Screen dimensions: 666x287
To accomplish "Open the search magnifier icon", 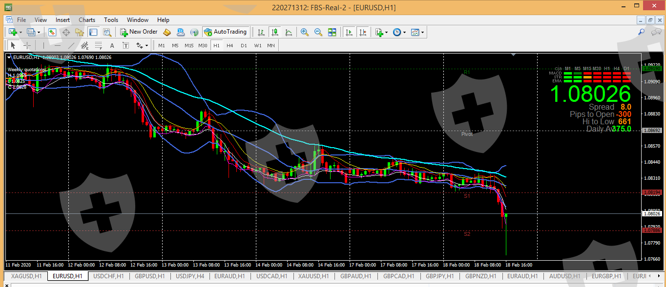I will [x=642, y=32].
